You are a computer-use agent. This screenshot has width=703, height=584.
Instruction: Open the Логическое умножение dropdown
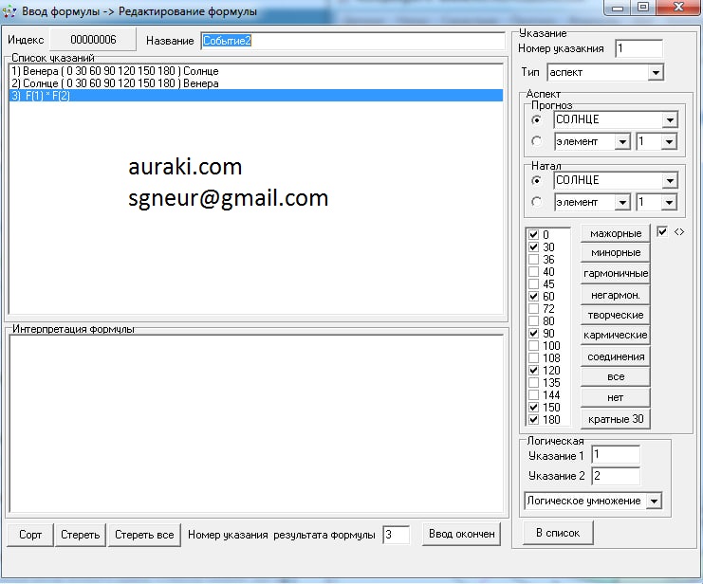[654, 501]
